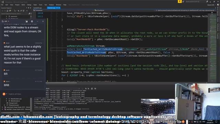Open the Team menu
The width and height of the screenshot is (220, 124).
[35, 5]
